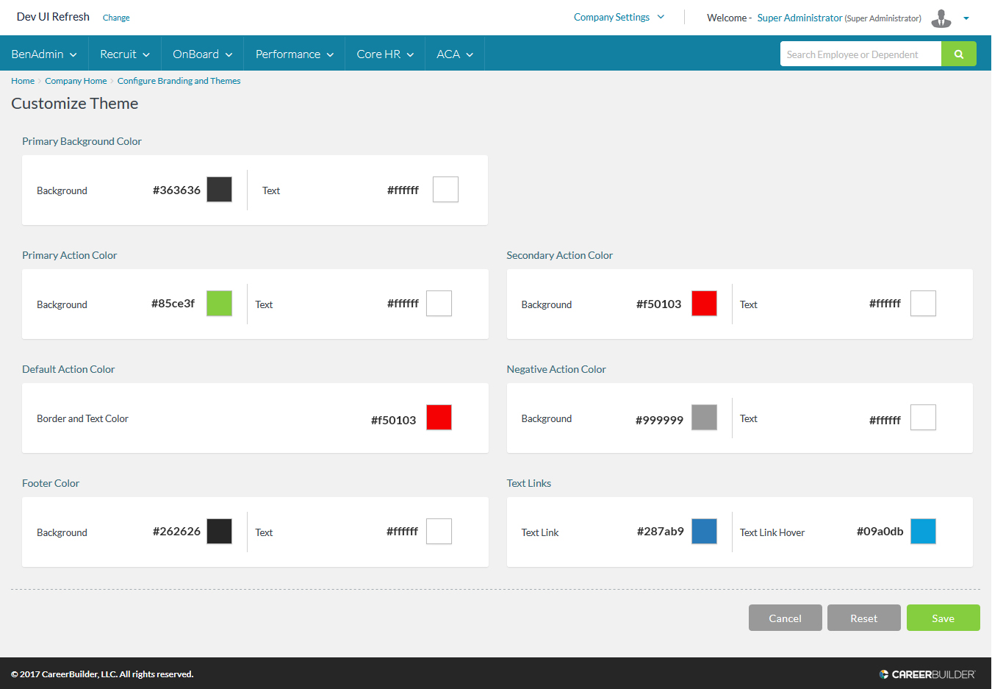Click the CareerBuilder logo in footer
Viewport: 992px width, 689px height.
tap(927, 674)
